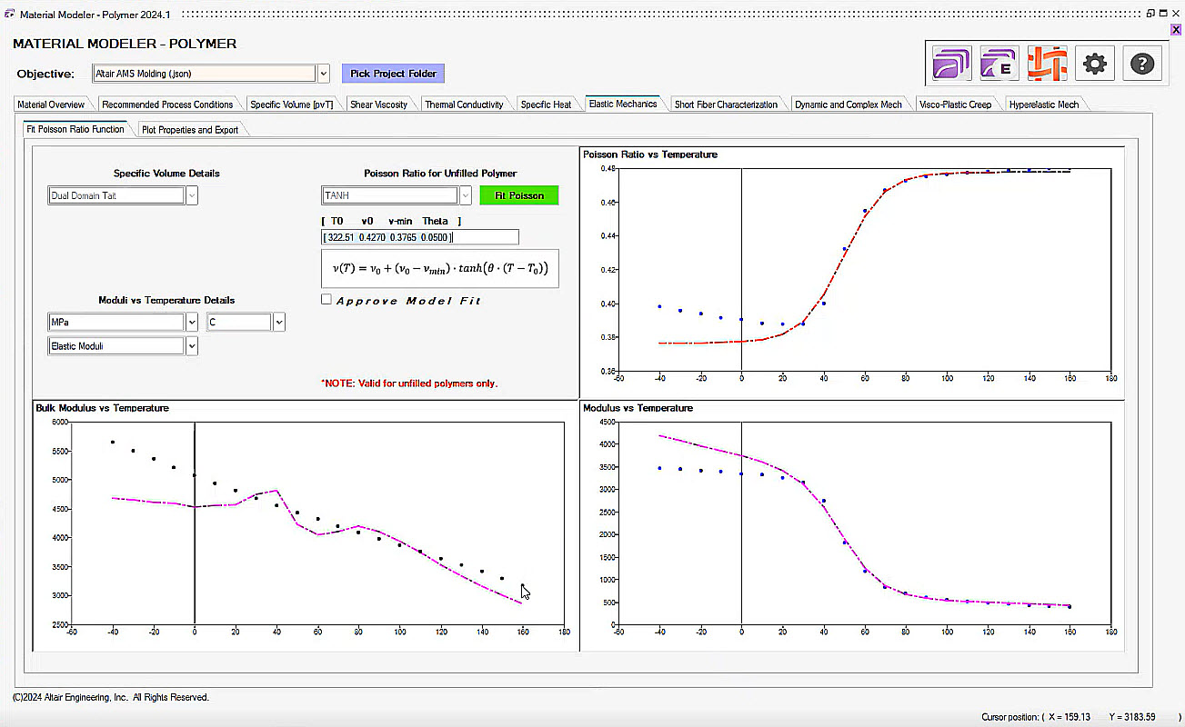Open the Plot Properties and Export tab

[x=190, y=130]
